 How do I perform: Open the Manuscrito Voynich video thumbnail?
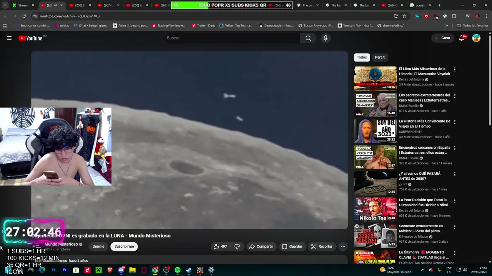coord(375,78)
